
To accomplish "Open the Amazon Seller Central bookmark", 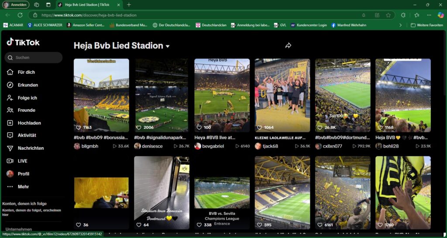I will 86,25.
